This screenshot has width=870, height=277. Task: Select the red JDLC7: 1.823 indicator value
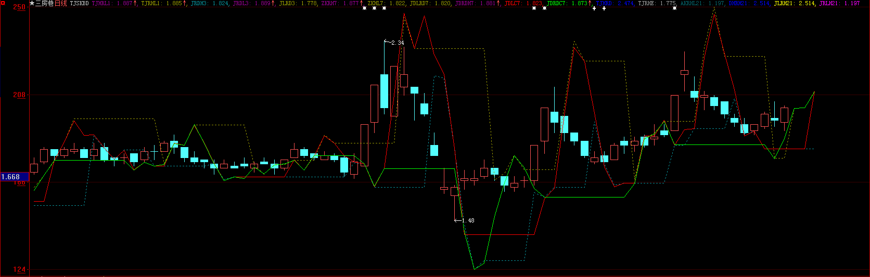524,3
